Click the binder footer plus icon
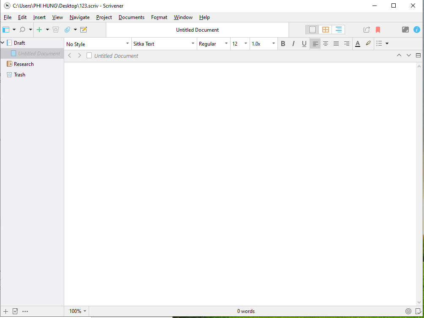Screen dimensions: 424x318 click(x=5, y=312)
